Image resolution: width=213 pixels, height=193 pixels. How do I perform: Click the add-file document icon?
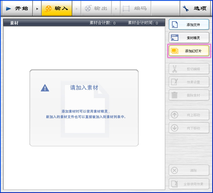click(x=175, y=24)
